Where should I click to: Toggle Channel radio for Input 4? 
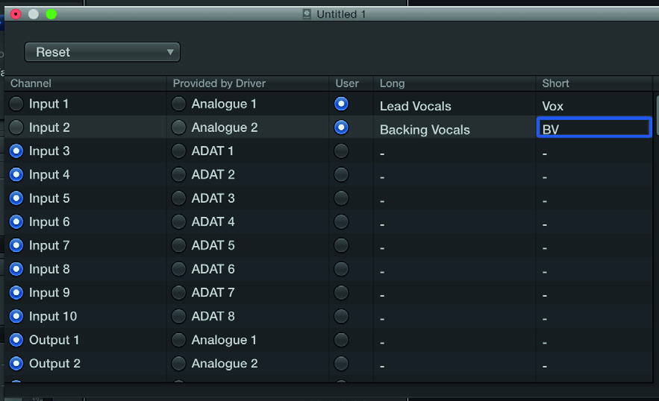pos(16,174)
